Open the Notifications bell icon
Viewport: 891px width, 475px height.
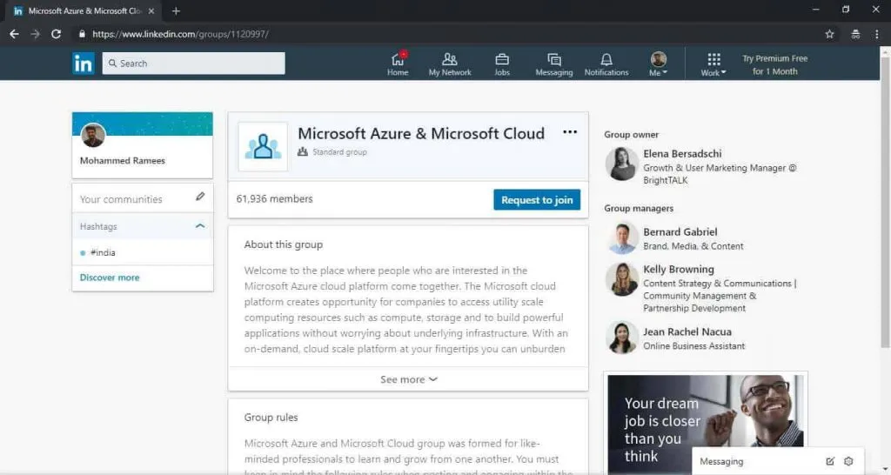(x=606, y=64)
